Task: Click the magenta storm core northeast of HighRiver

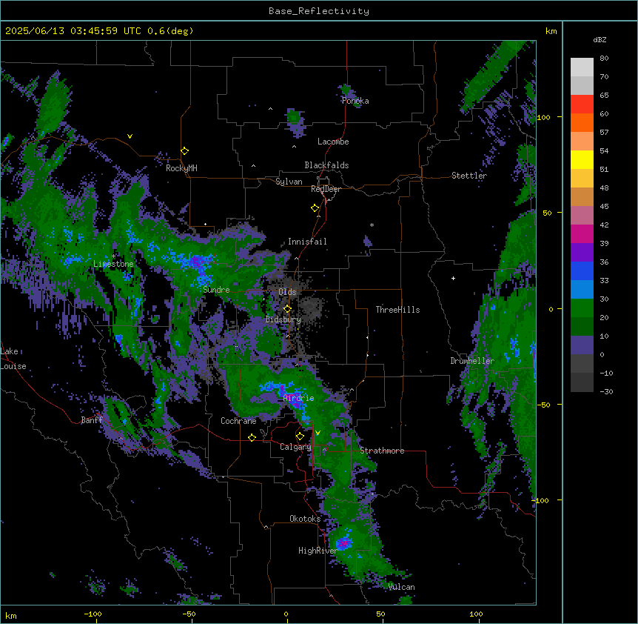Action: pos(344,543)
